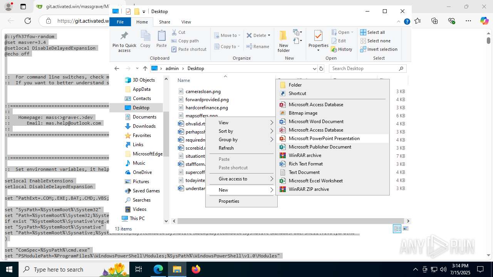Click the Copy ribbon icon
This screenshot has width=493, height=277.
coord(145,36)
